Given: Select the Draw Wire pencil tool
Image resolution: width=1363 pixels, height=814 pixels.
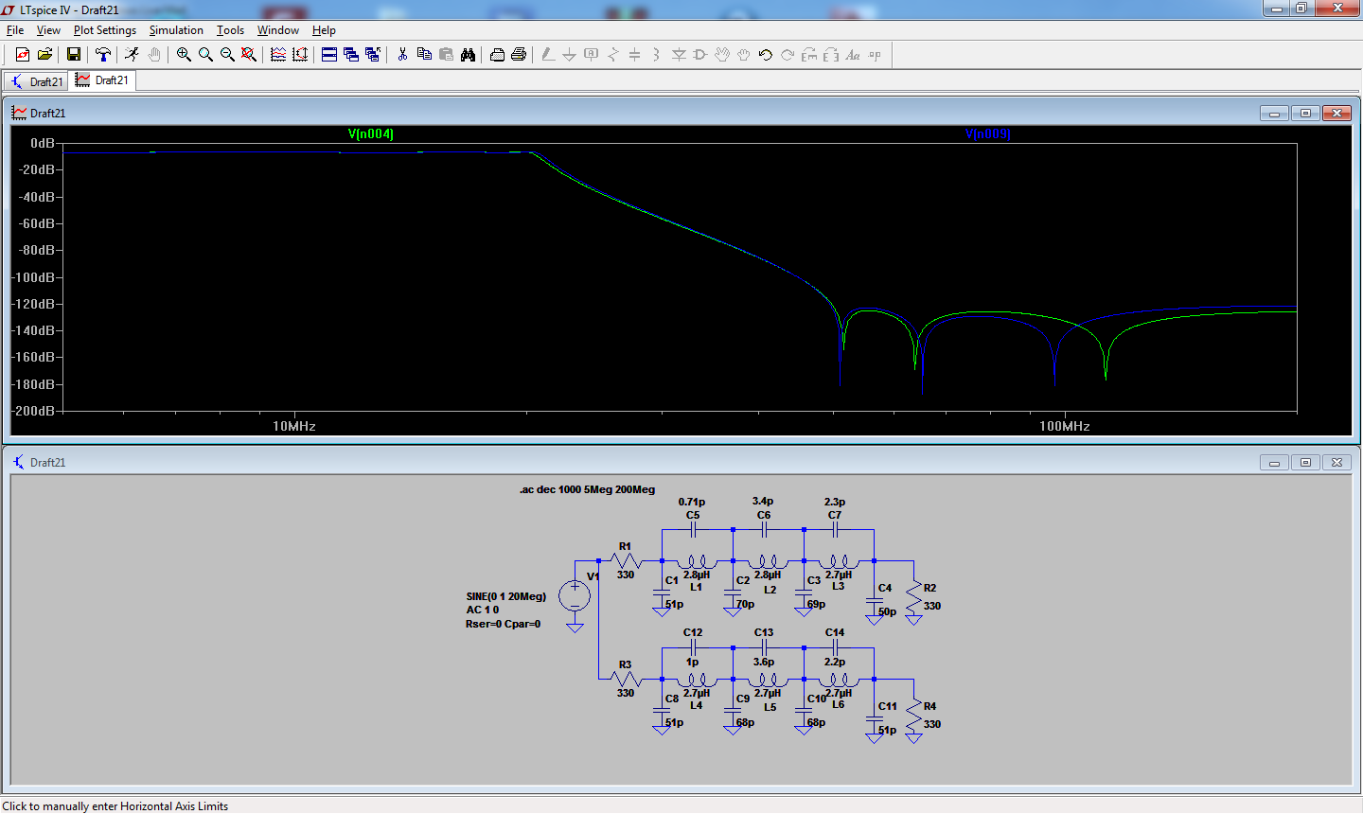Looking at the screenshot, I should 547,55.
